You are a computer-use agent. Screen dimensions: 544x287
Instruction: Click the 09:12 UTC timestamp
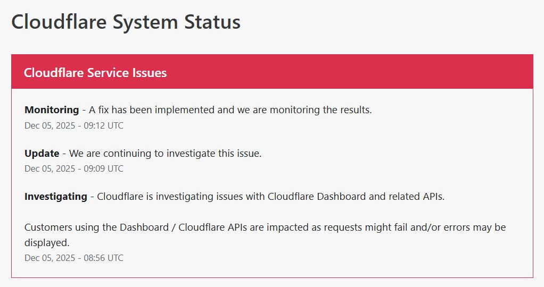(x=74, y=125)
